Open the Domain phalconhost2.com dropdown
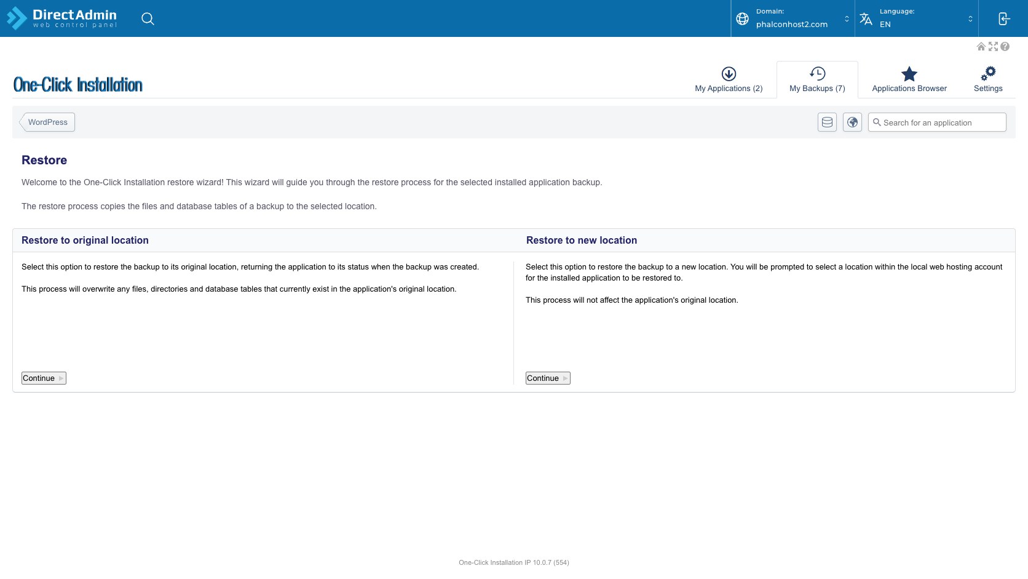Viewport: 1028px width, 579px height. tap(793, 18)
